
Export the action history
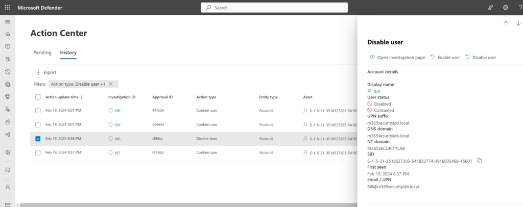click(x=46, y=72)
